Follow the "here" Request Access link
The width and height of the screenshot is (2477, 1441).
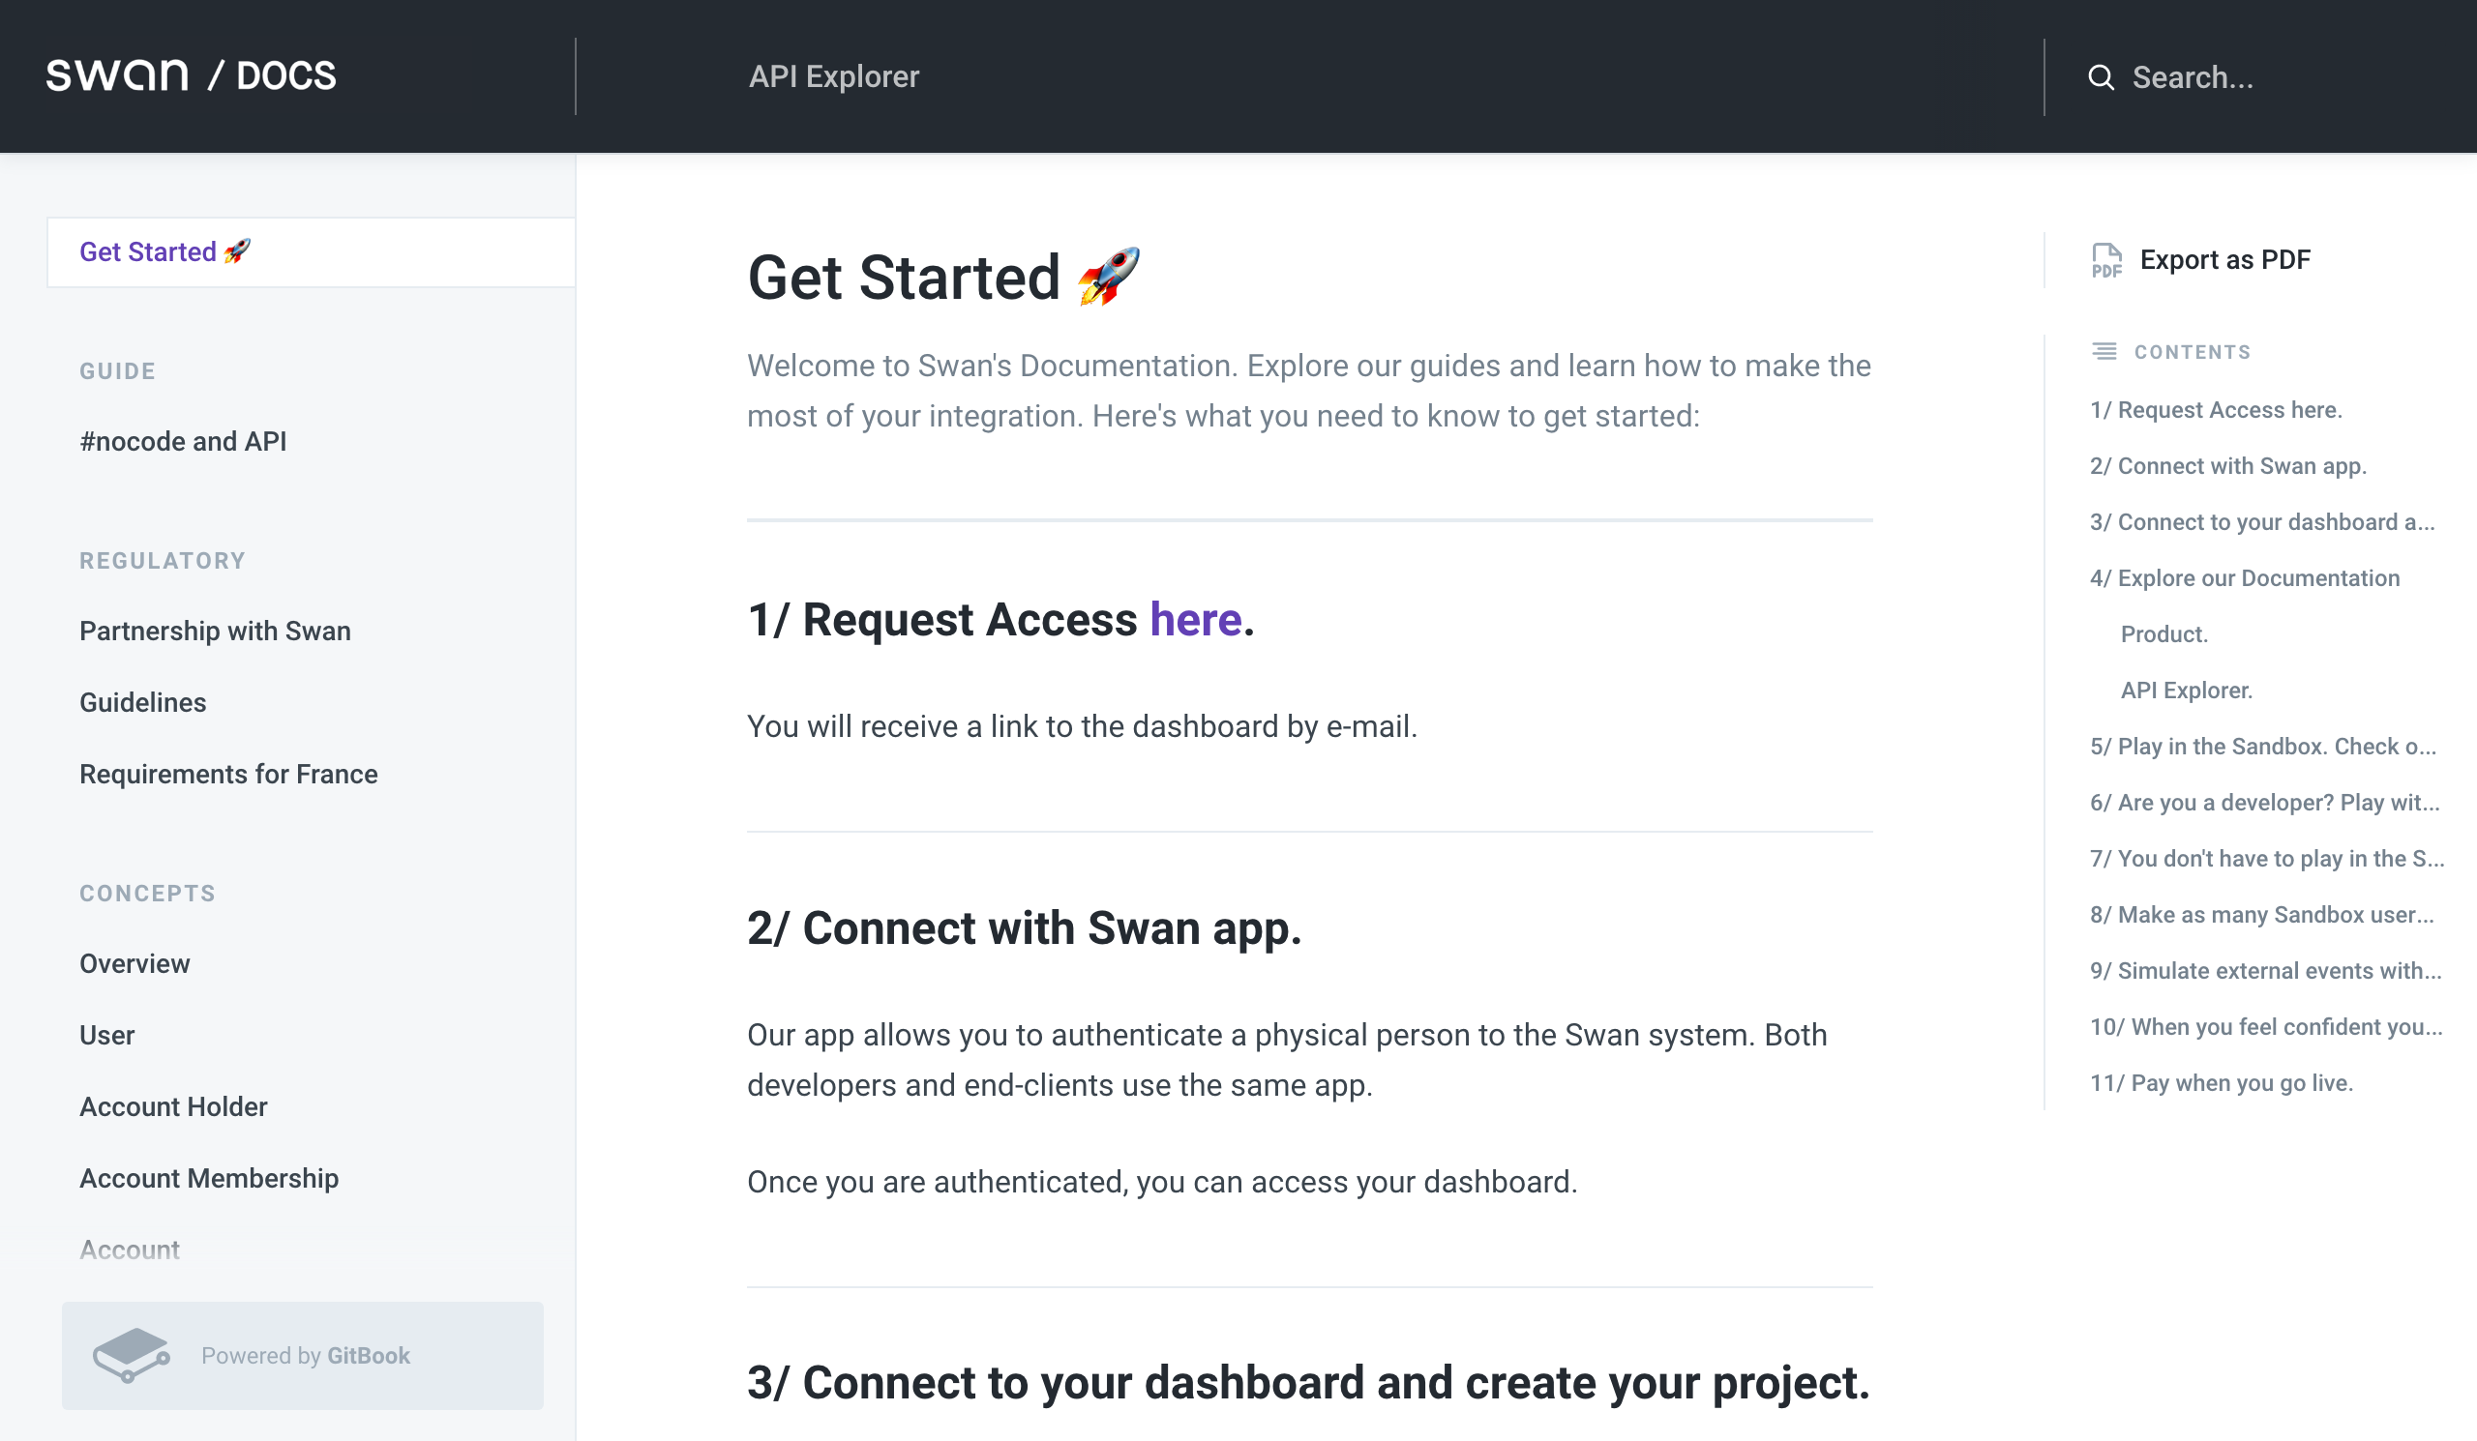pos(1195,620)
